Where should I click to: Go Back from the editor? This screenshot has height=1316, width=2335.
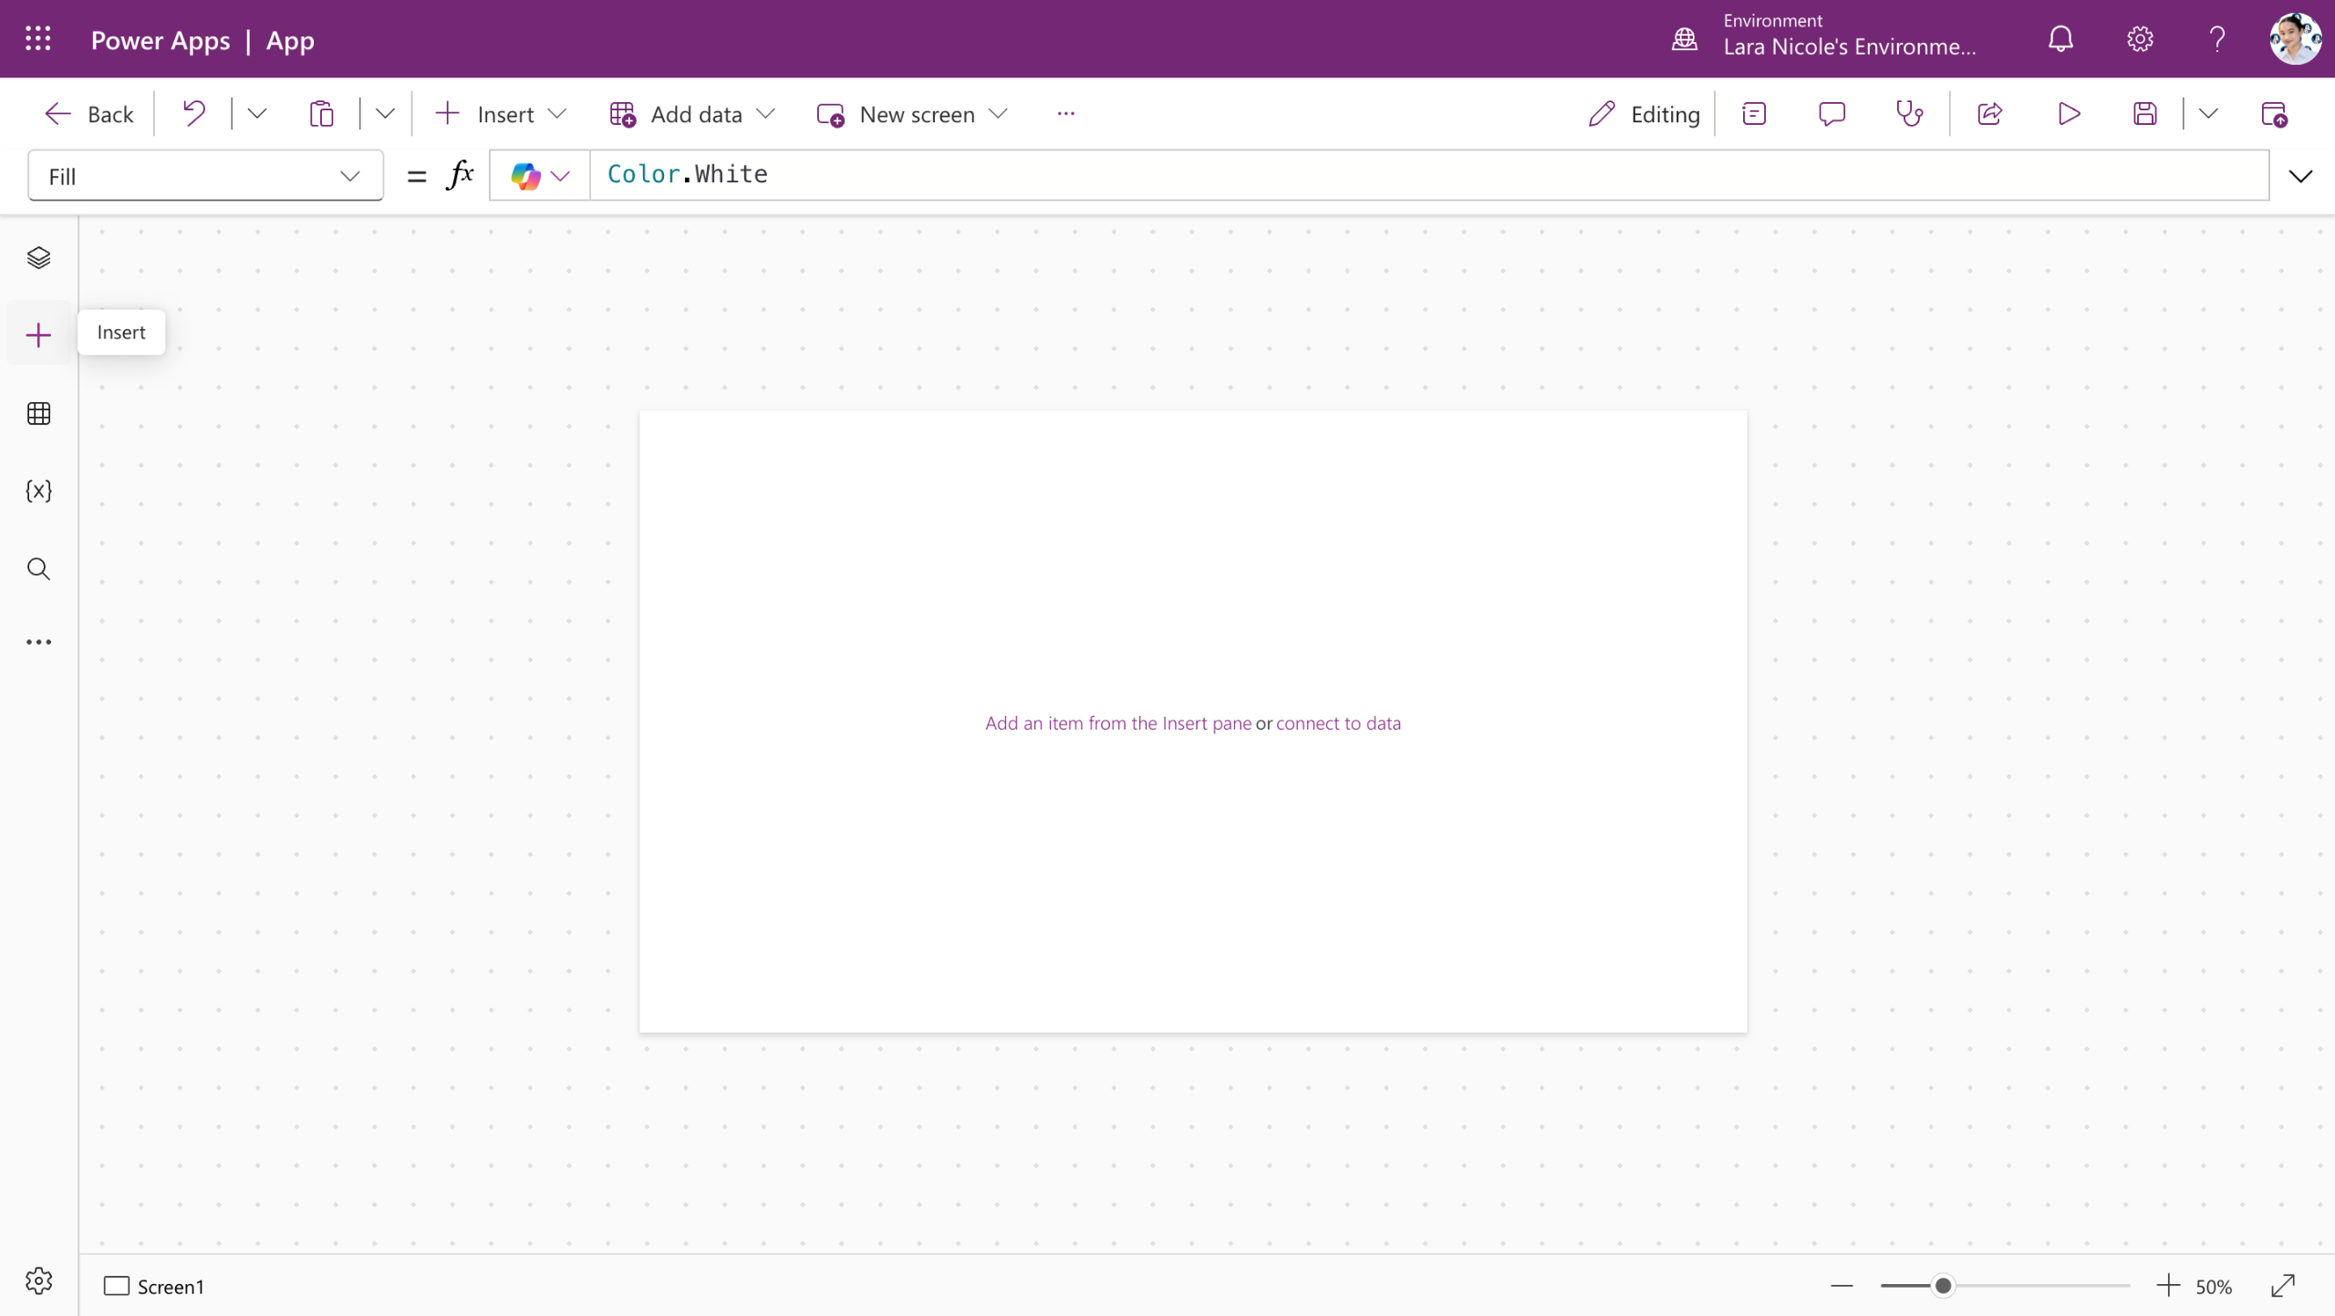pos(89,114)
